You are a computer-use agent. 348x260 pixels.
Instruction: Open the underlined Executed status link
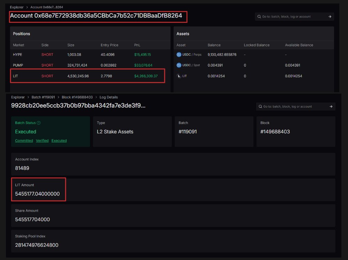click(x=59, y=141)
